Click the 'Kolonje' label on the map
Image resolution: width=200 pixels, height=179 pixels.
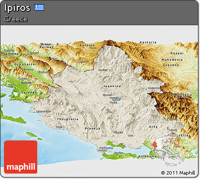click(x=87, y=45)
